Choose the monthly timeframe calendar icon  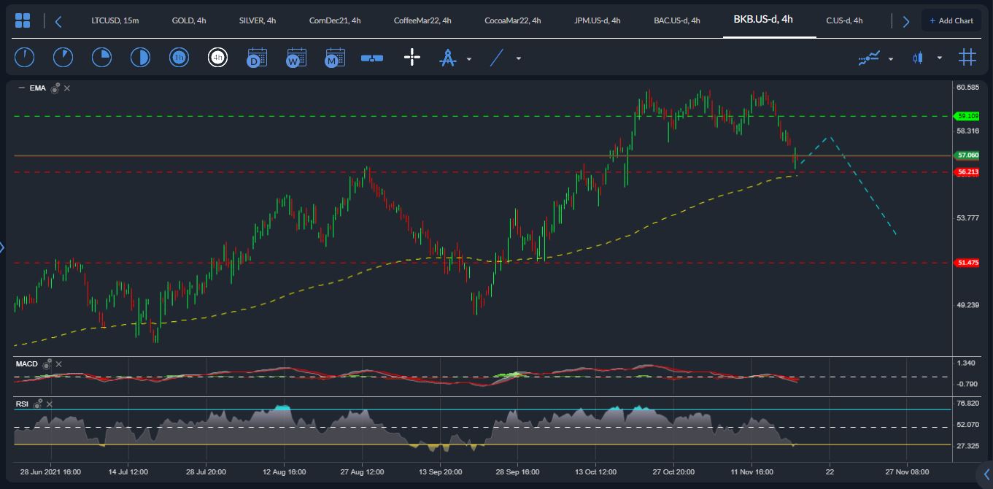[x=335, y=58]
